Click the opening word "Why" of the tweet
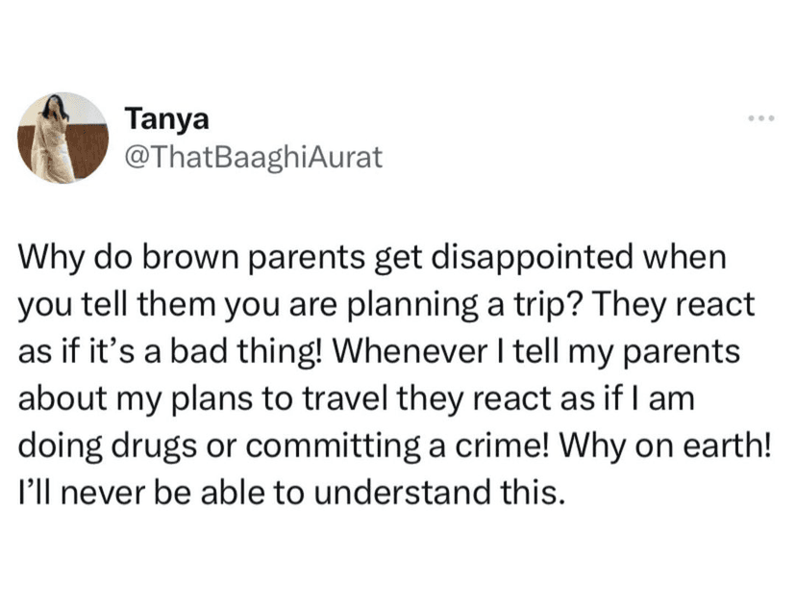The height and width of the screenshot is (611, 796). click(47, 259)
